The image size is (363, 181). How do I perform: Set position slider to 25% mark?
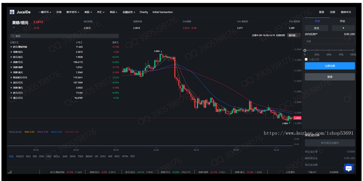click(x=317, y=50)
